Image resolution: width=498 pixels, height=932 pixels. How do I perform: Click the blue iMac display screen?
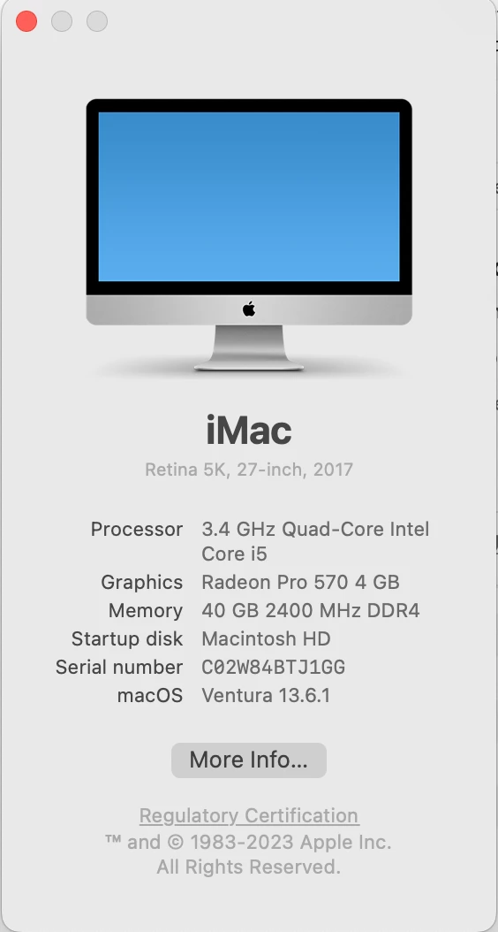pos(249,196)
